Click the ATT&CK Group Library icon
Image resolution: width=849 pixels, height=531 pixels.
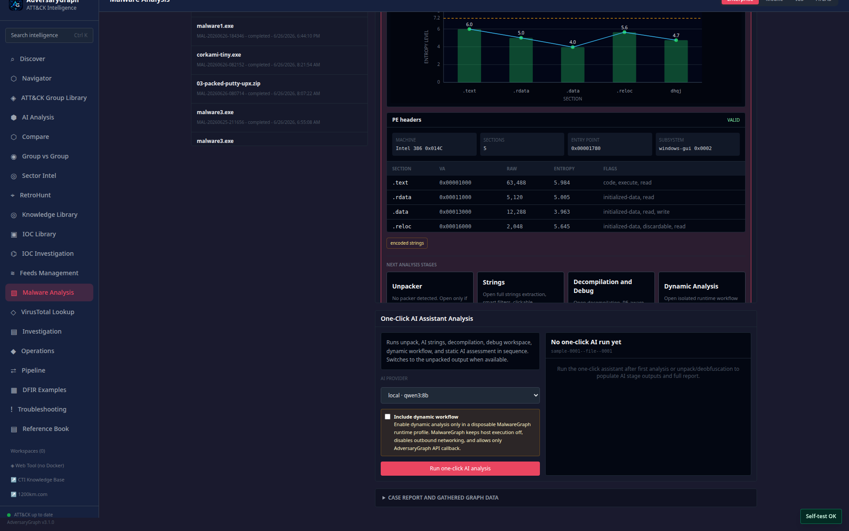coord(13,98)
